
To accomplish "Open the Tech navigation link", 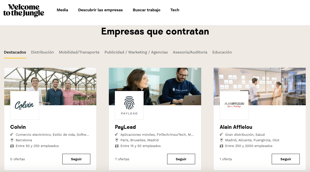I will pos(175,10).
